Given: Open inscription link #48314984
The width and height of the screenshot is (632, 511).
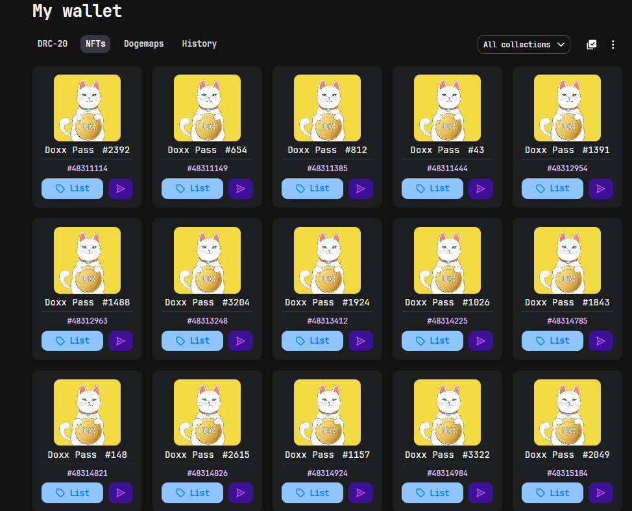Looking at the screenshot, I should 448,473.
